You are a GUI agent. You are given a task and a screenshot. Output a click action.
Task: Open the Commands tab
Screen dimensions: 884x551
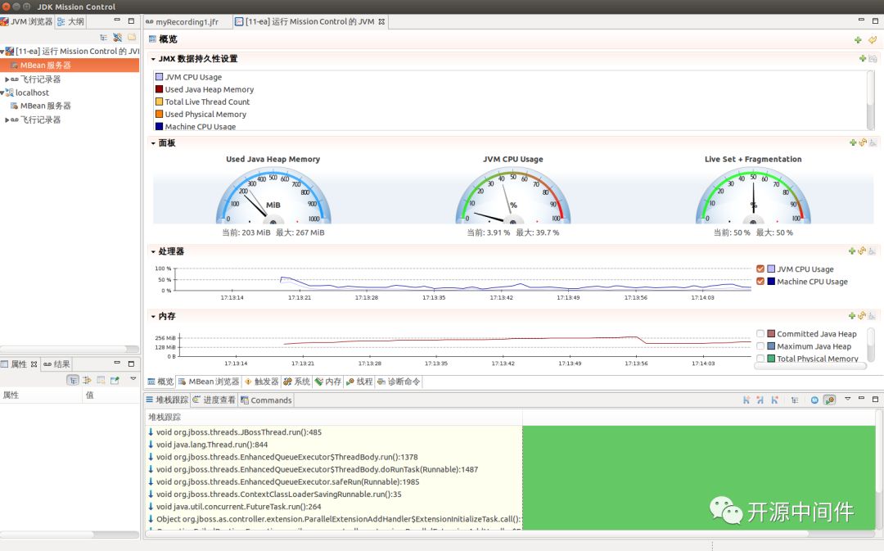265,400
